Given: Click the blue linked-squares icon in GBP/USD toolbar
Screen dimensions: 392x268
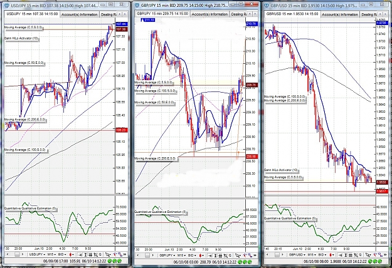Looking at the screenshot, I should coord(380,255).
